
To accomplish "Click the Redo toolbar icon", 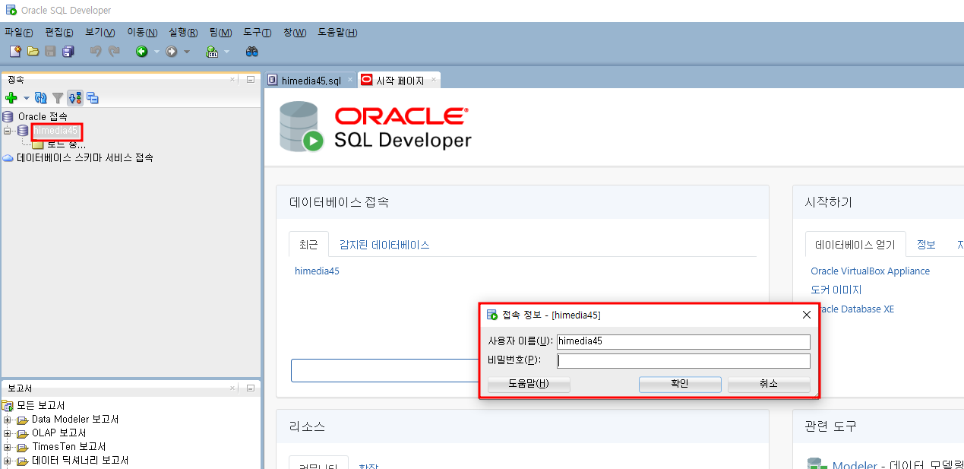I will coord(114,52).
